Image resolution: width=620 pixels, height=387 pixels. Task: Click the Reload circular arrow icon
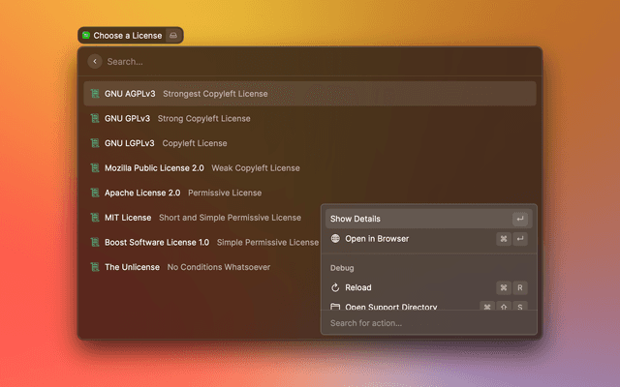pyautogui.click(x=335, y=287)
